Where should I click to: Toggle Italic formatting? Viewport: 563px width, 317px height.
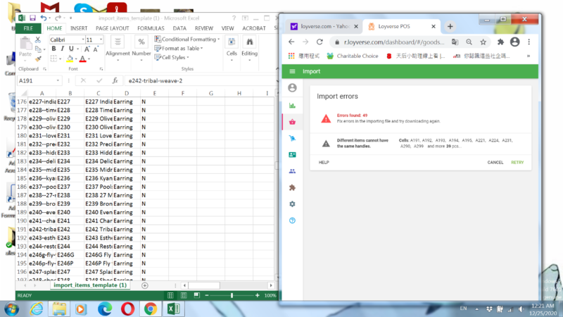coord(63,49)
